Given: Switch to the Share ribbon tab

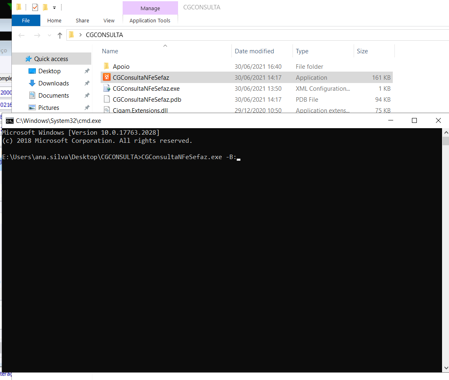Looking at the screenshot, I should 82,21.
